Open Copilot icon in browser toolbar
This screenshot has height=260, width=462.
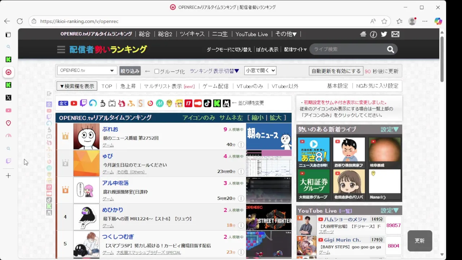tap(438, 21)
